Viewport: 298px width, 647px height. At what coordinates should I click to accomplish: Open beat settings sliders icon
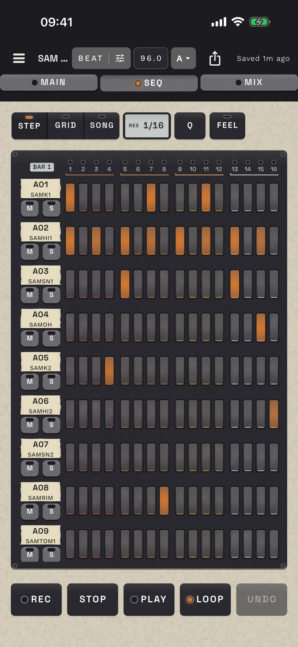point(120,58)
